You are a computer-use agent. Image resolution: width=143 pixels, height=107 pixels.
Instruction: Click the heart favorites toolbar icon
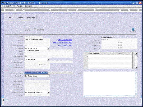[x=50, y=10]
